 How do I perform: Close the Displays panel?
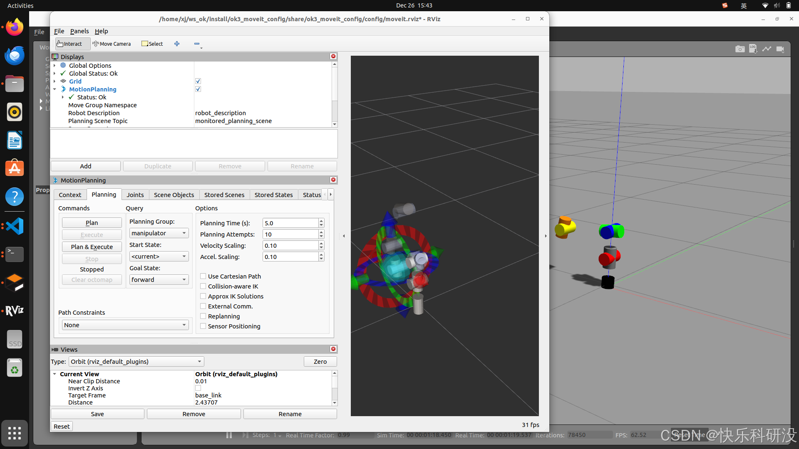(333, 57)
